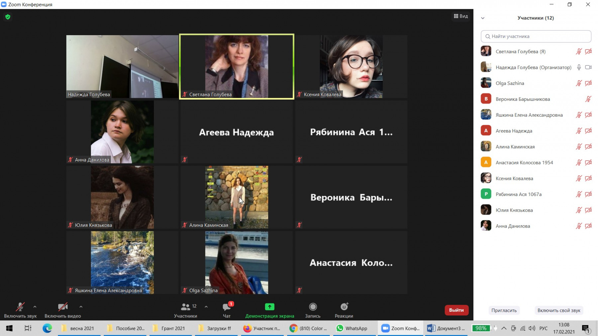Image resolution: width=598 pixels, height=336 pixels.
Task: Open the Chat panel icon
Action: 227,307
